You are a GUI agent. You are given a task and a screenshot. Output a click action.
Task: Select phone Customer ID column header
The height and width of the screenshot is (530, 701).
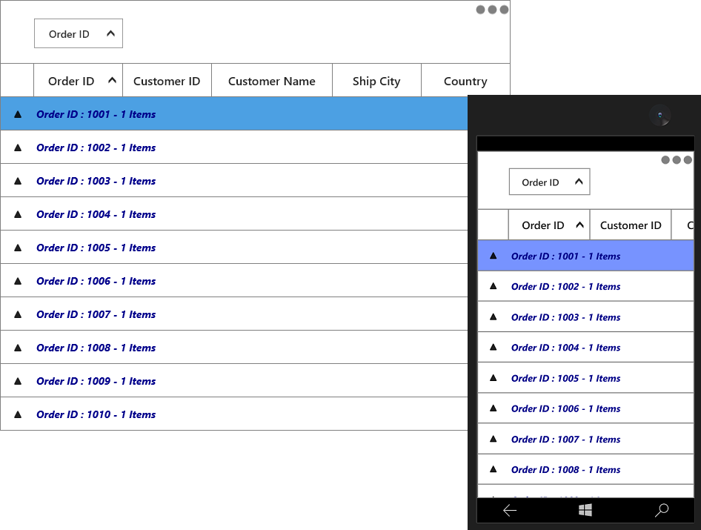[x=631, y=225]
